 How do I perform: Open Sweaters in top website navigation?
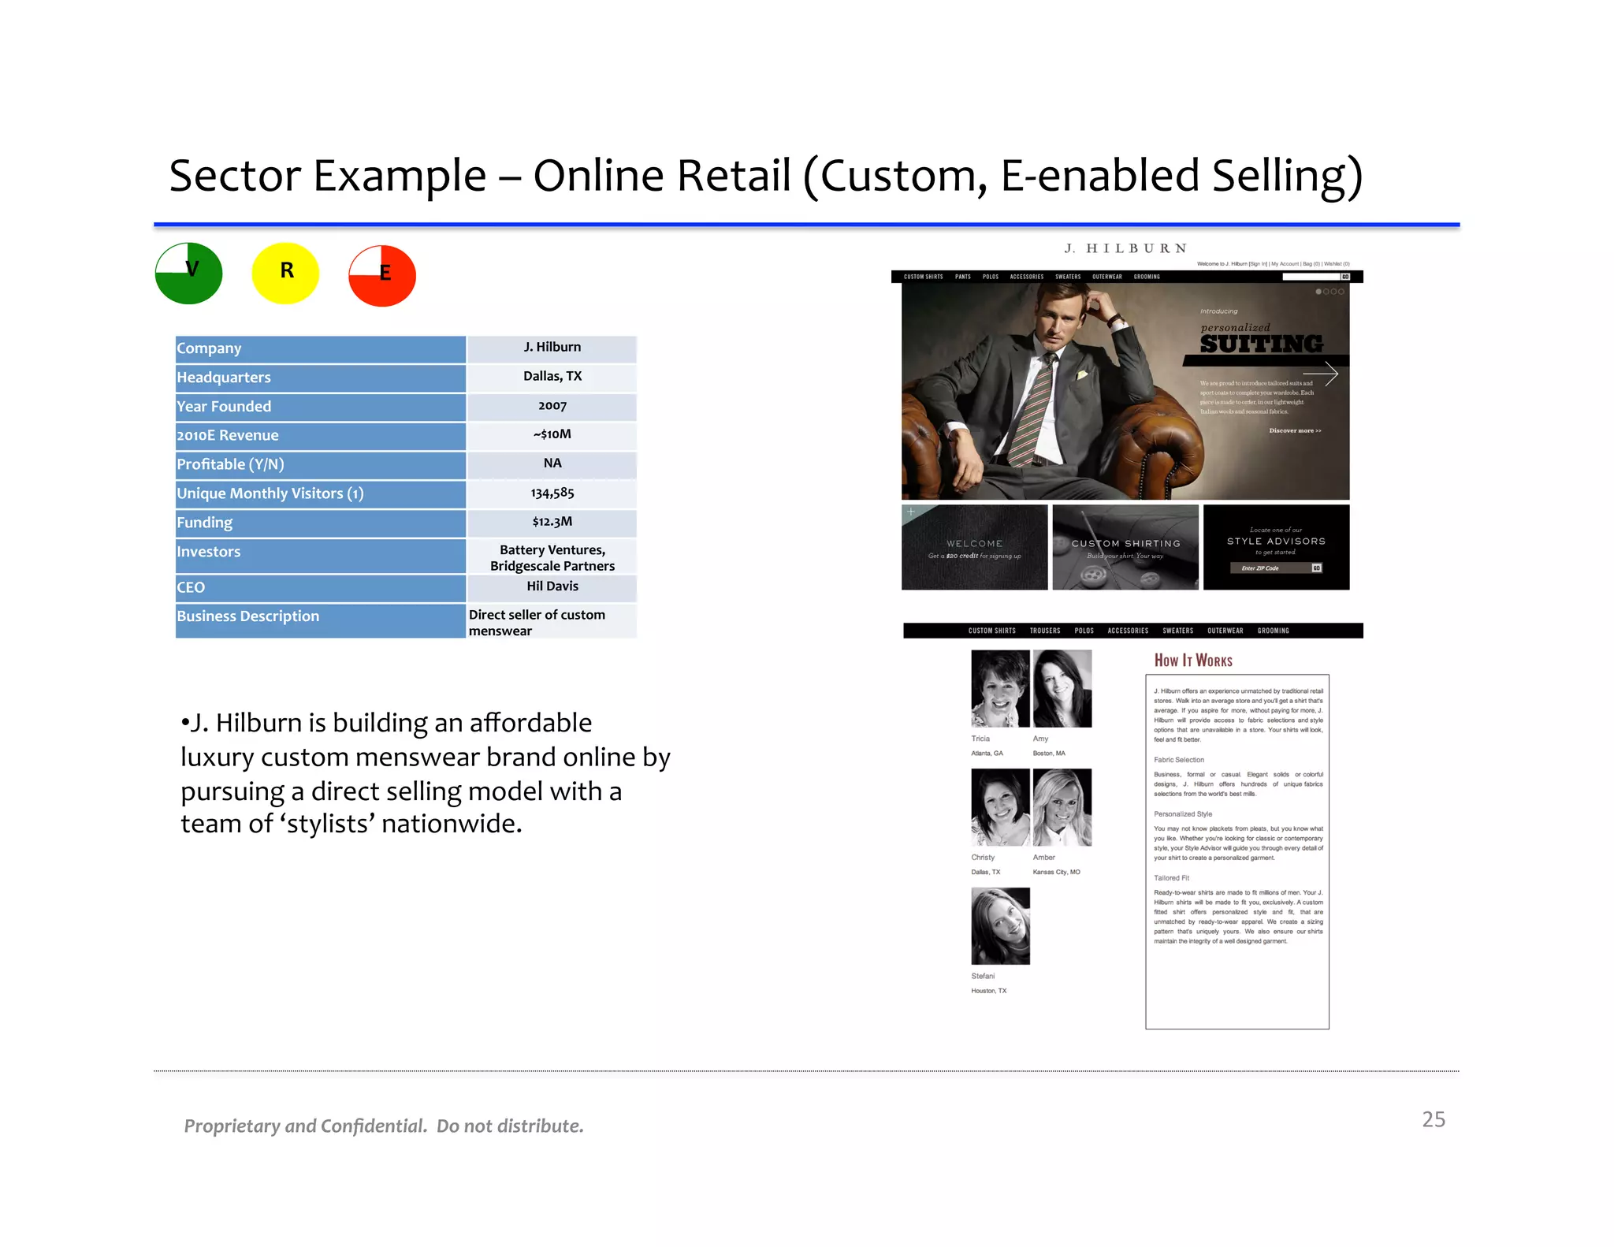tap(1068, 277)
